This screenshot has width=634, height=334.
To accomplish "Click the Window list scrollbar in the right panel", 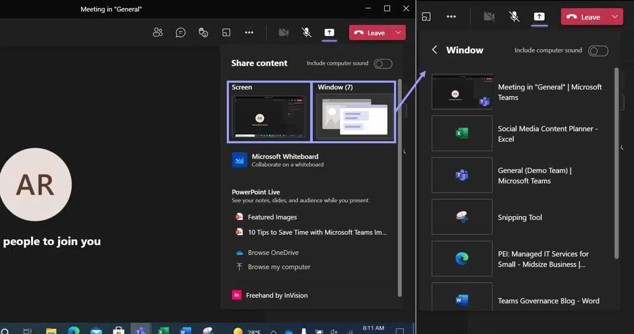I will pyautogui.click(x=617, y=163).
